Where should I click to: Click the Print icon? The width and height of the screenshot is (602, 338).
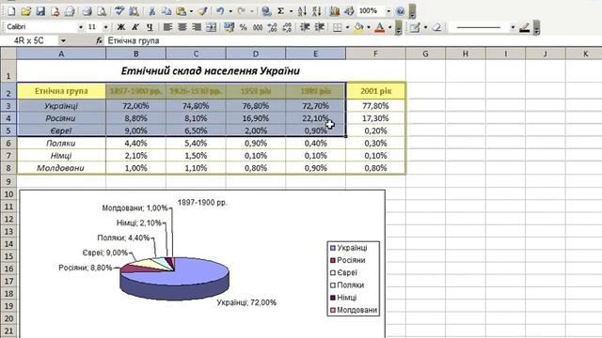[87, 11]
